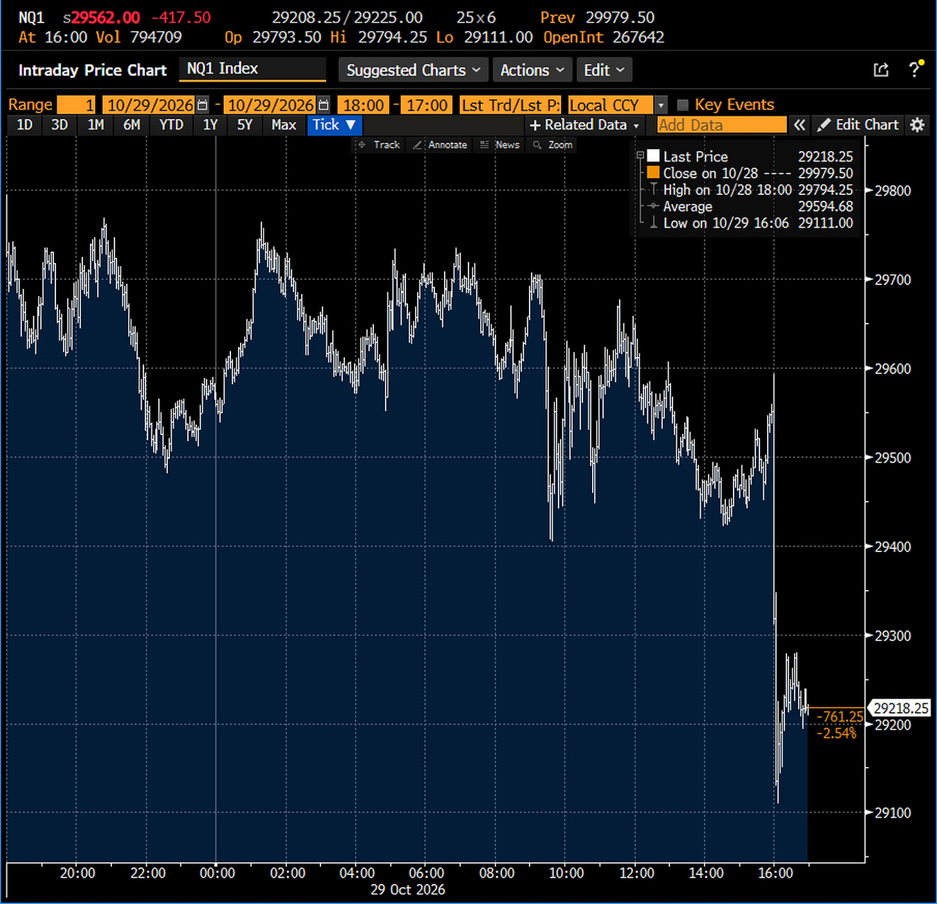937x904 pixels.
Task: Open the start date calendar picker icon
Action: 202,105
